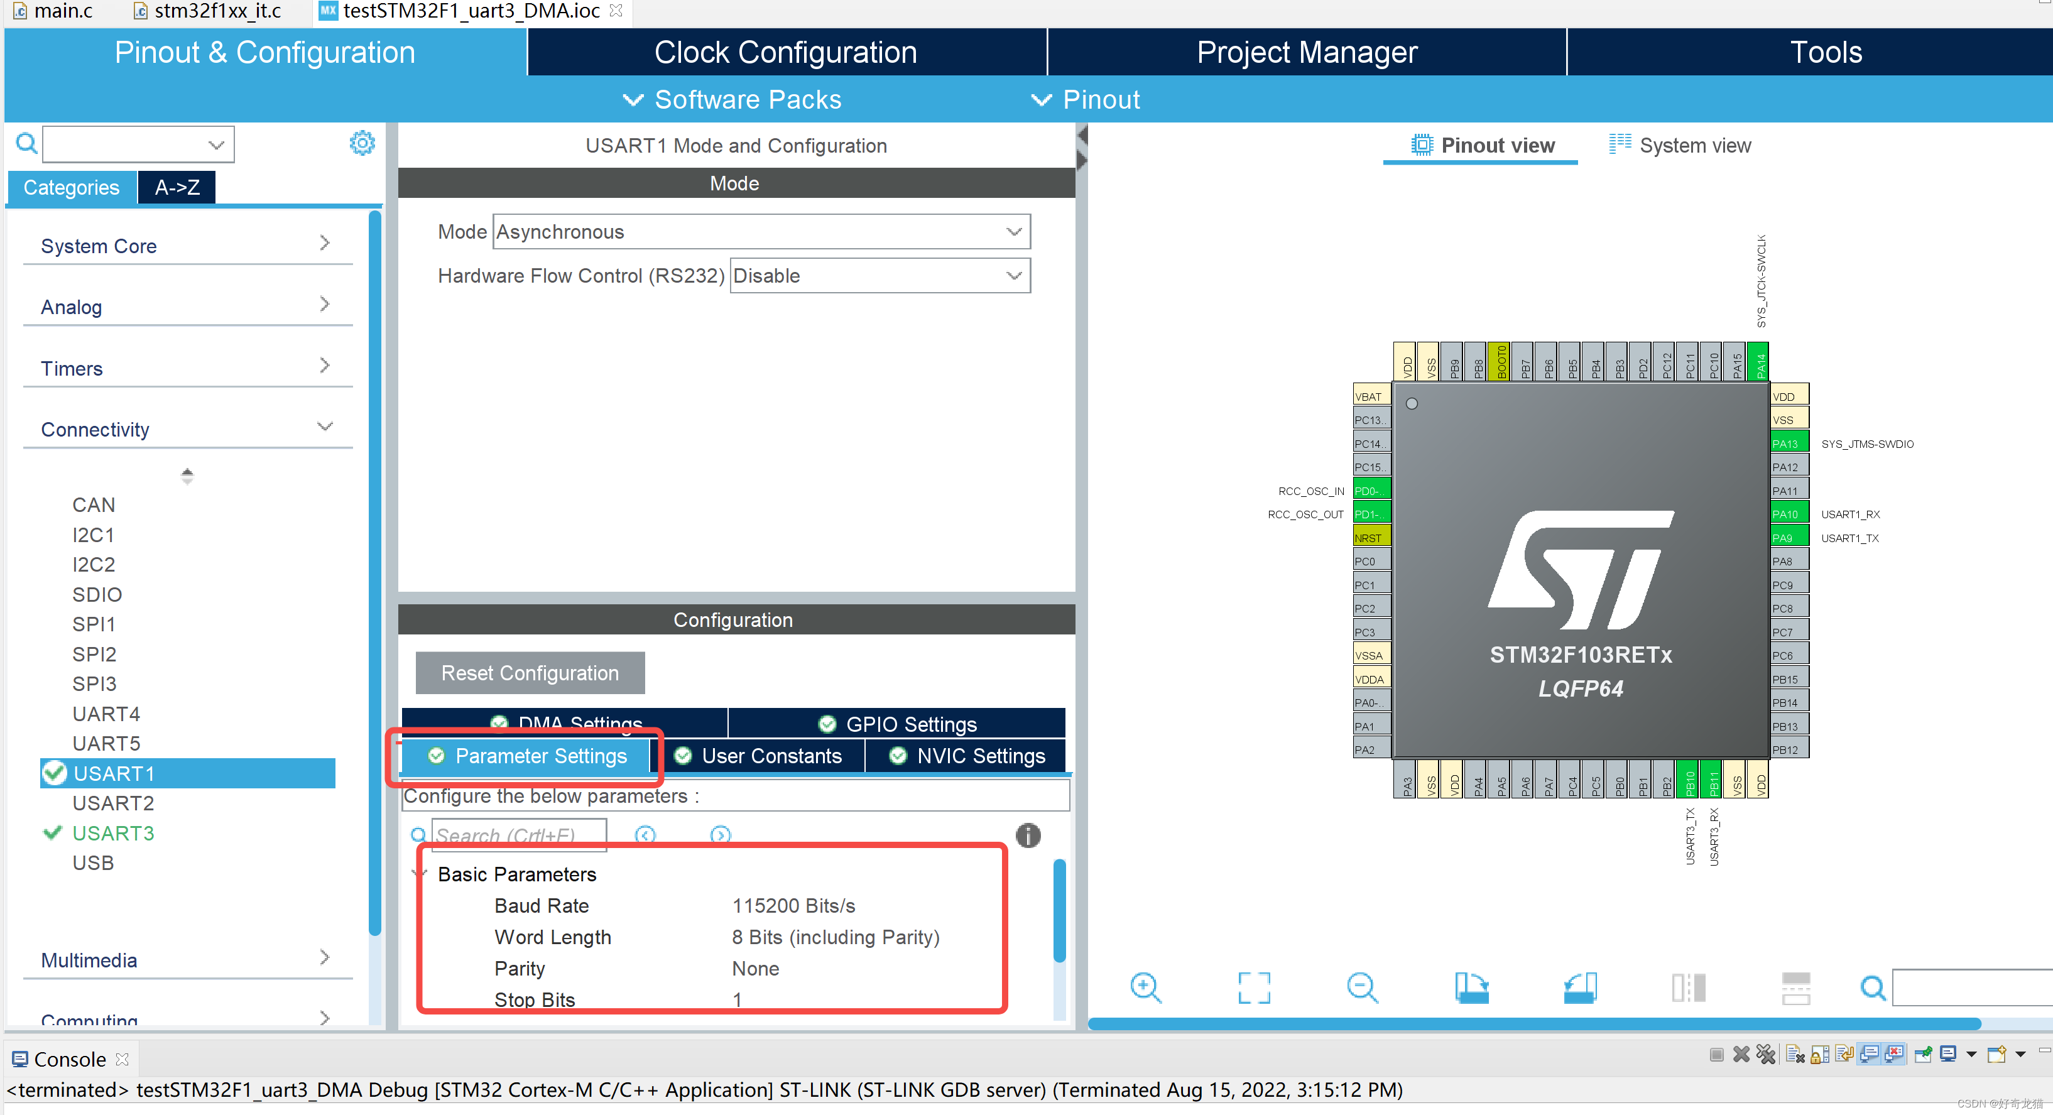
Task: Rotate chip counter-clockwise icon
Action: pyautogui.click(x=1579, y=987)
